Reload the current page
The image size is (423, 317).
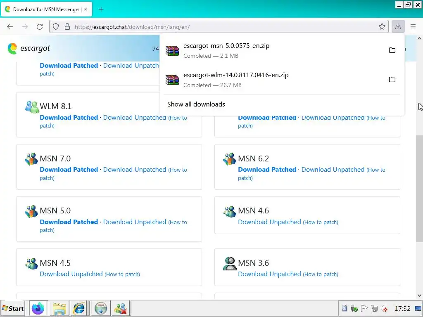(40, 27)
